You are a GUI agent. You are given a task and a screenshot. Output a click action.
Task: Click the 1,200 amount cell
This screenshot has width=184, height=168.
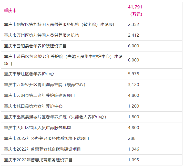point(134,106)
